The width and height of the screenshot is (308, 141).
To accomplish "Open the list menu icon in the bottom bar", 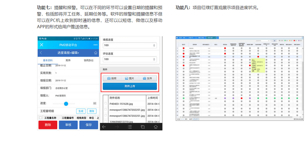I will [x=130, y=127].
